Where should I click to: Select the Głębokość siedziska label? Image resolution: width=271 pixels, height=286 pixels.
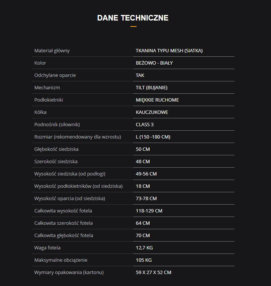point(56,149)
